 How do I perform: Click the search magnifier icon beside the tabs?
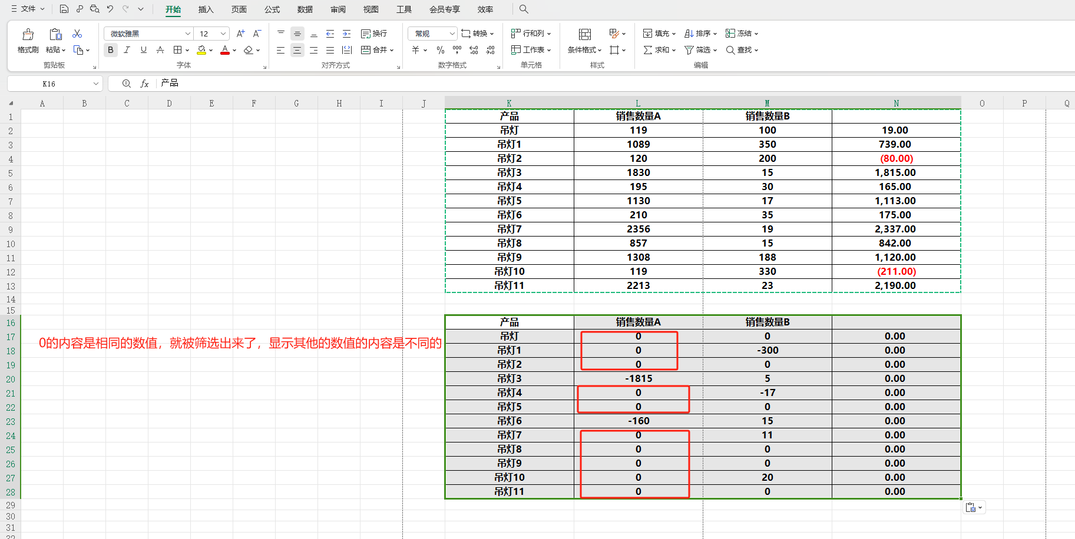pyautogui.click(x=524, y=9)
